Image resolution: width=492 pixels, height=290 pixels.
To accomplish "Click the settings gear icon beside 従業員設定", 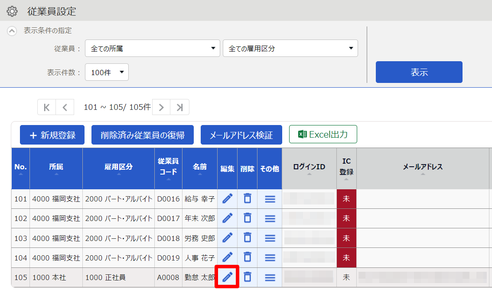I will click(x=12, y=11).
